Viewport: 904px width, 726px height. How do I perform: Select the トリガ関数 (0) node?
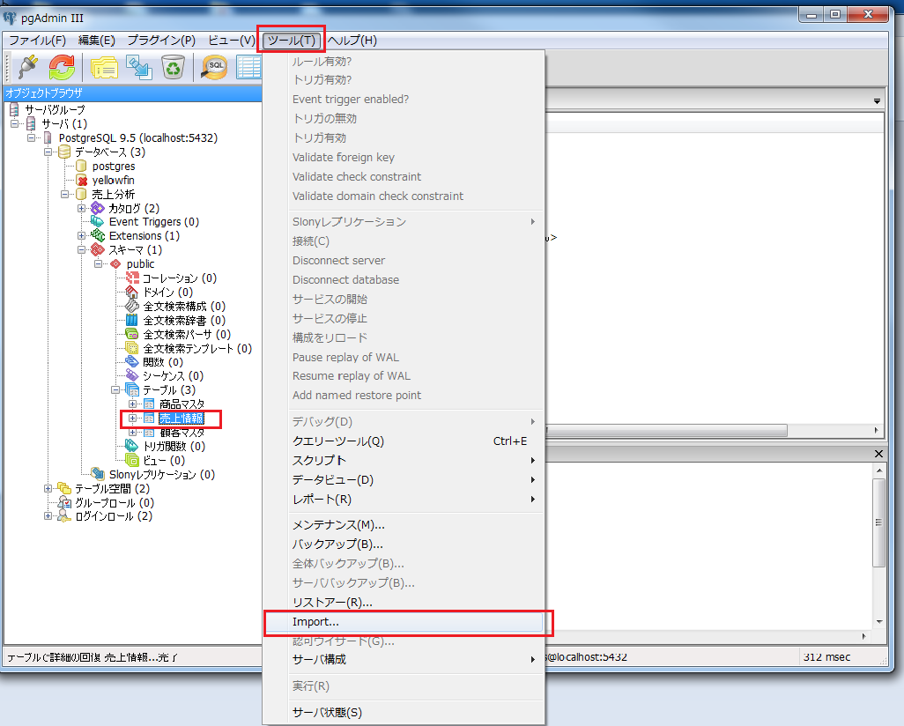coord(174,447)
